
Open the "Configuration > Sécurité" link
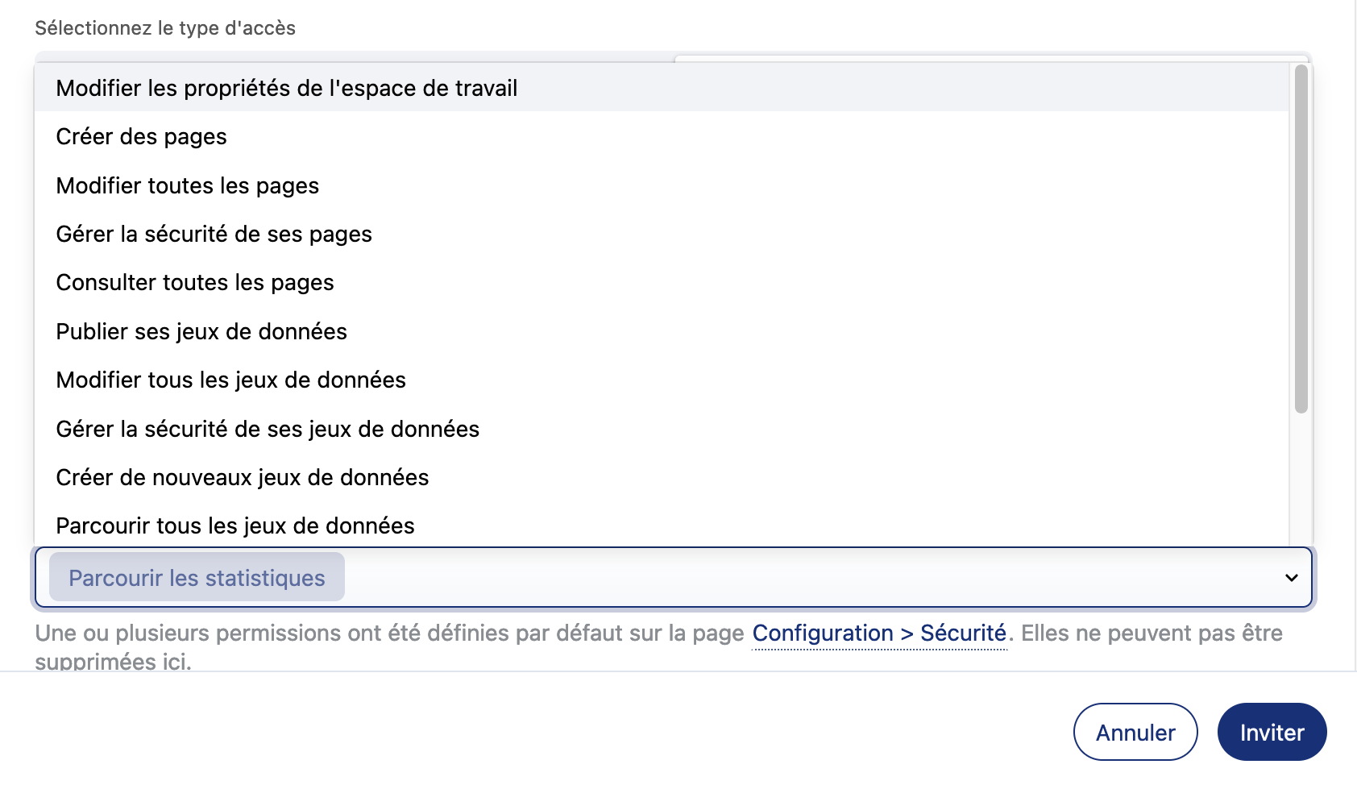tap(879, 633)
